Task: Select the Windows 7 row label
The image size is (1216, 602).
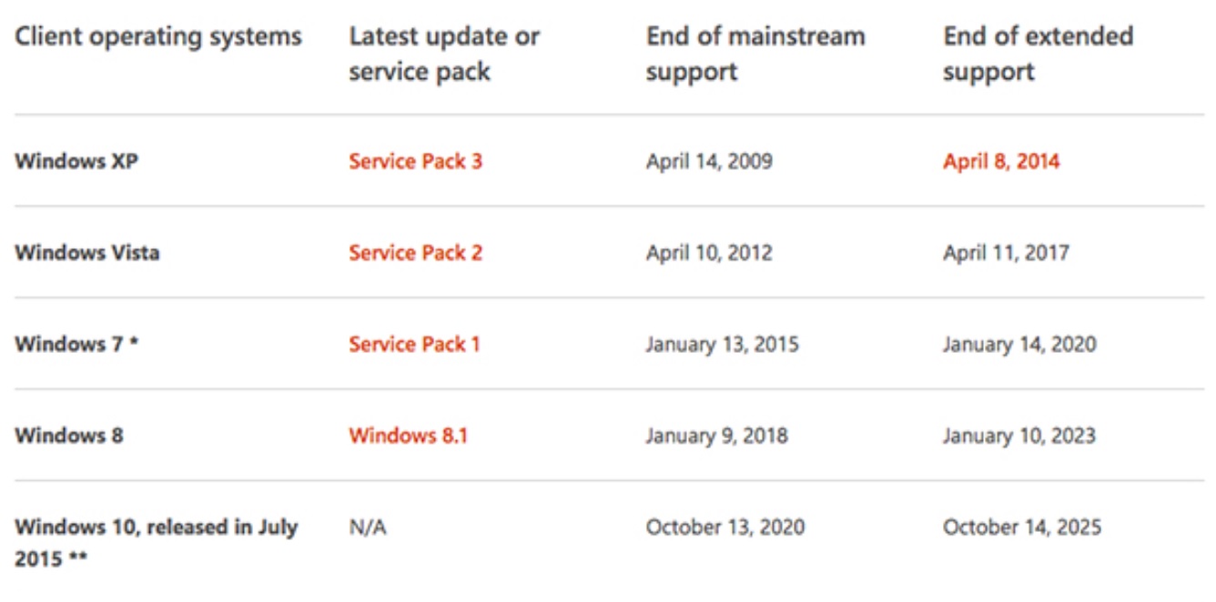Action: 76,345
